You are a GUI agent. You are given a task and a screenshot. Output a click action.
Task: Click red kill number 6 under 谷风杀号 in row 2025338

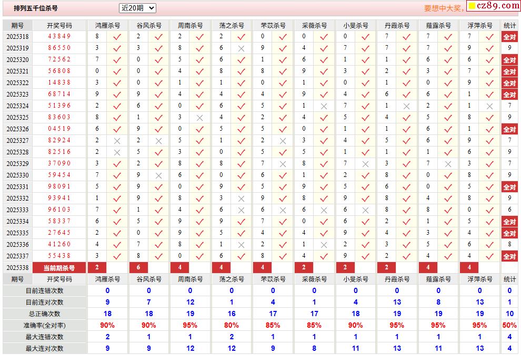[x=138, y=267]
